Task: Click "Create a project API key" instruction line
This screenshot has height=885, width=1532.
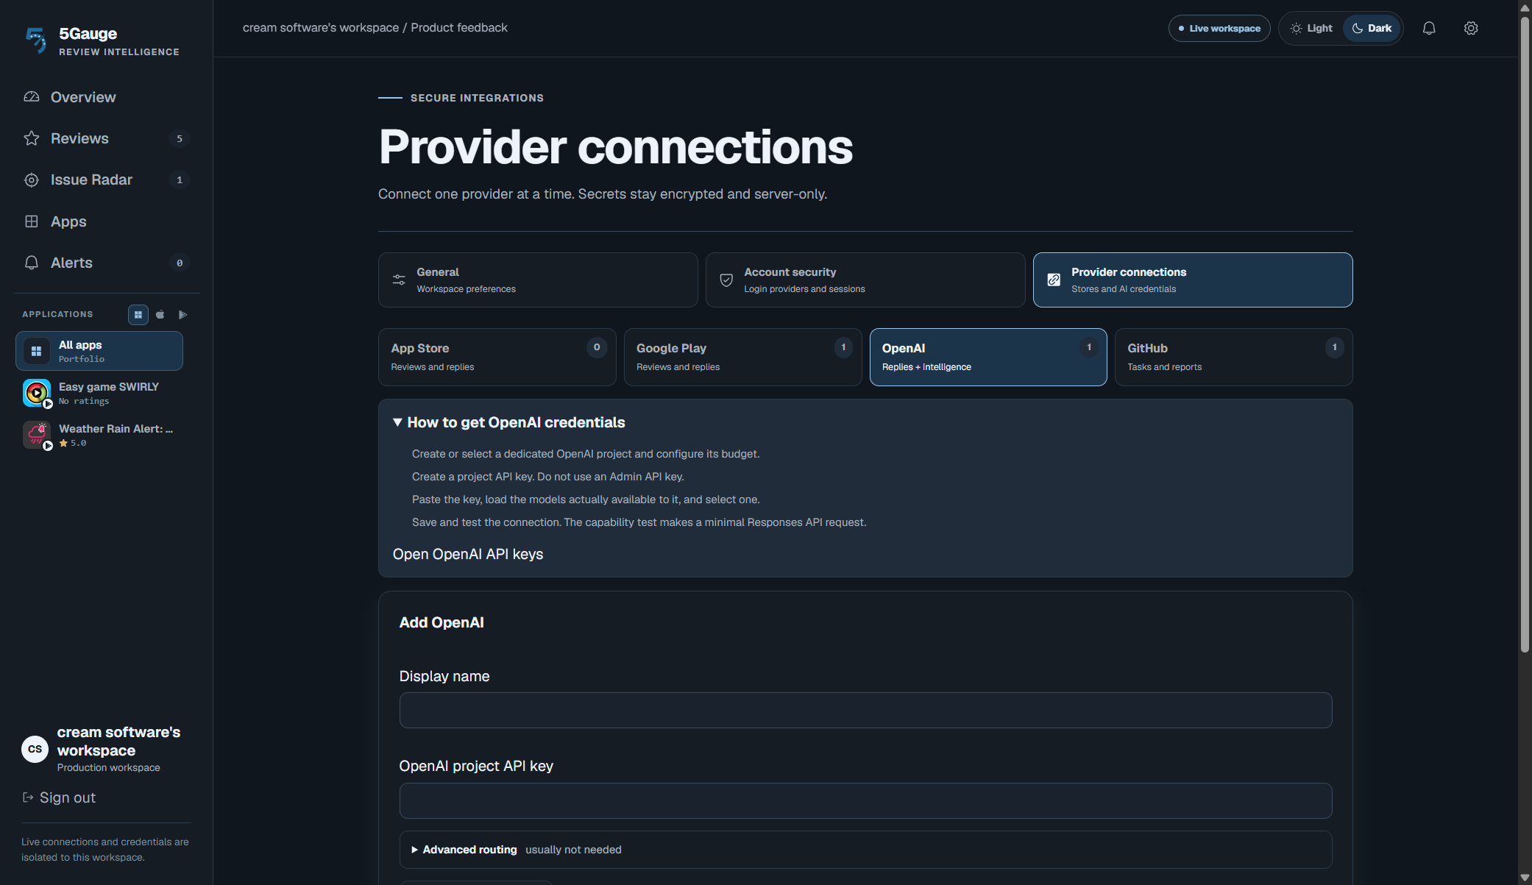Action: [548, 477]
